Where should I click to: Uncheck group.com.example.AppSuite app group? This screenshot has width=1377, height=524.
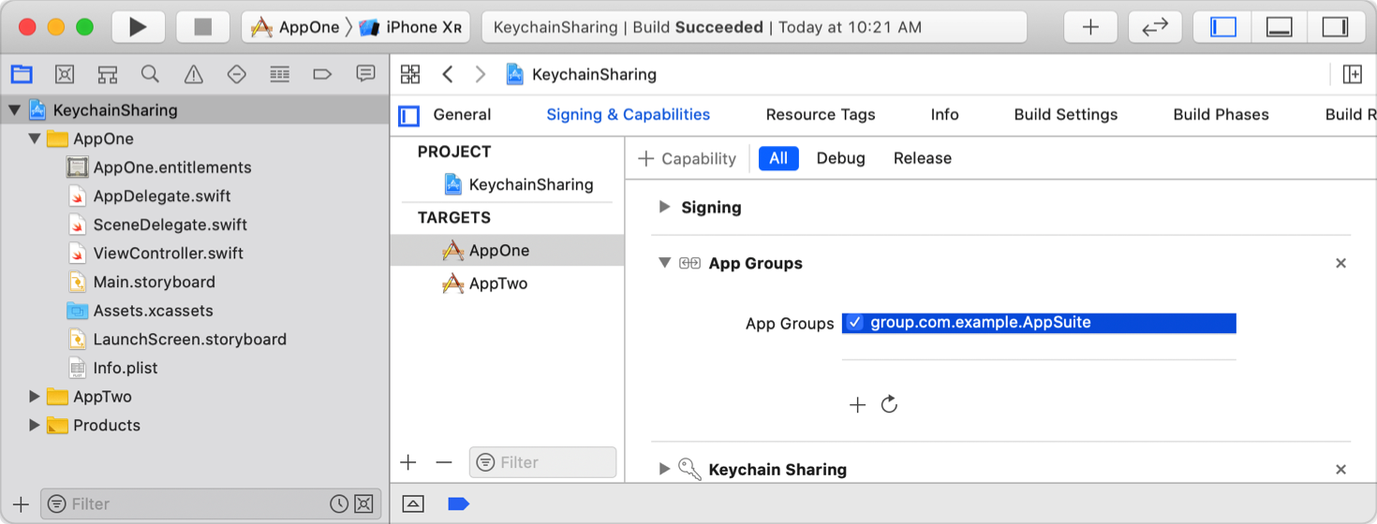click(854, 323)
